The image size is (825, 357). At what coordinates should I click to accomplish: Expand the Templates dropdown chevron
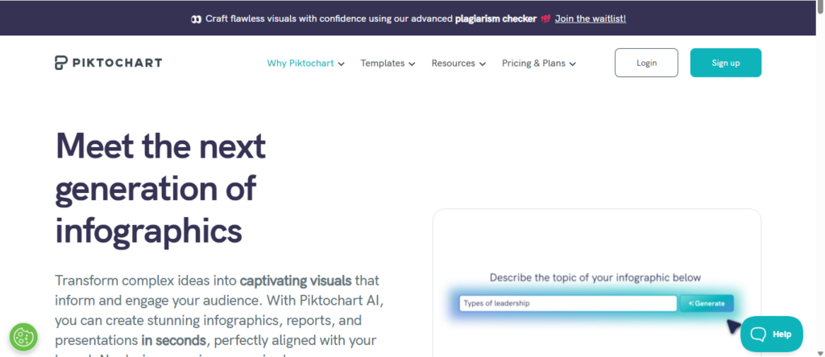point(412,64)
